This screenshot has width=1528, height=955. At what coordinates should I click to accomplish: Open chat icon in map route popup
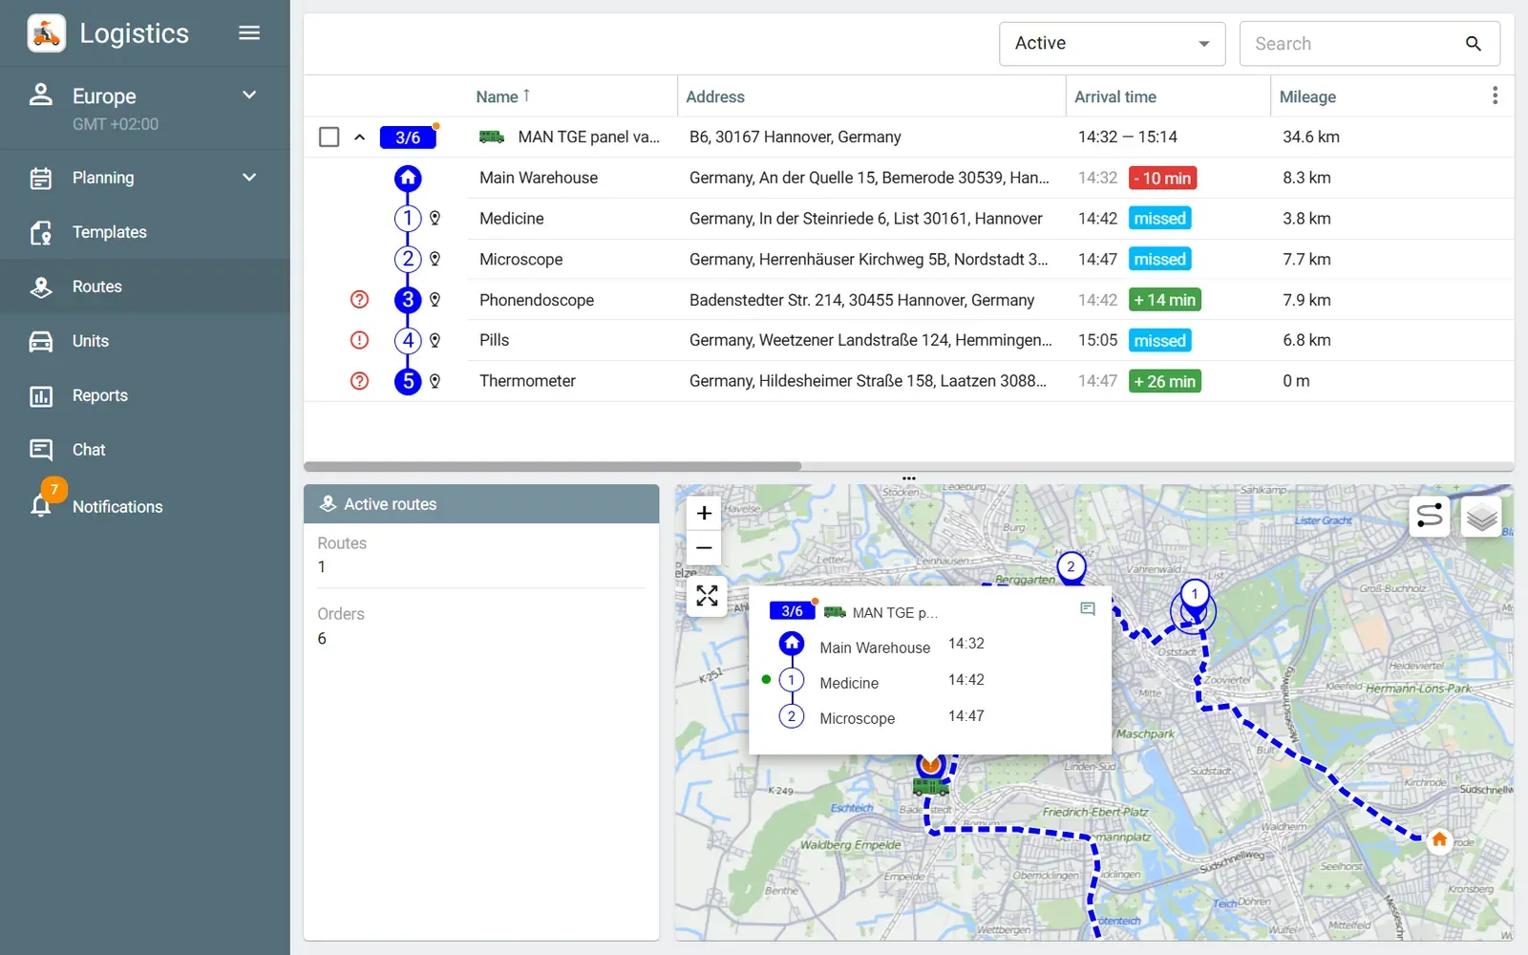click(1087, 609)
